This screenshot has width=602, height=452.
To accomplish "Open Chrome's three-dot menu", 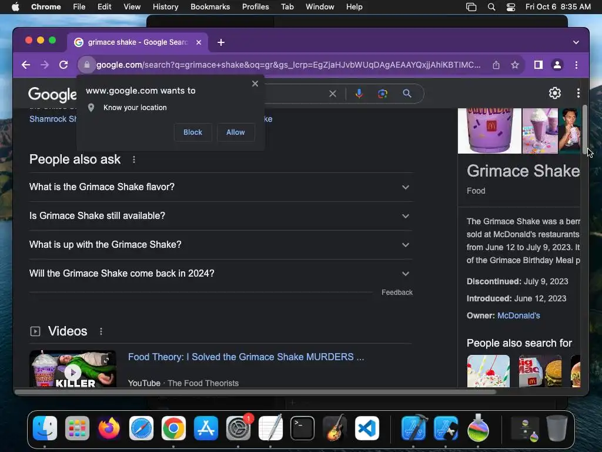I will click(576, 65).
